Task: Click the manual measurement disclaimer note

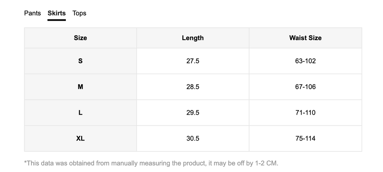Action: point(151,163)
